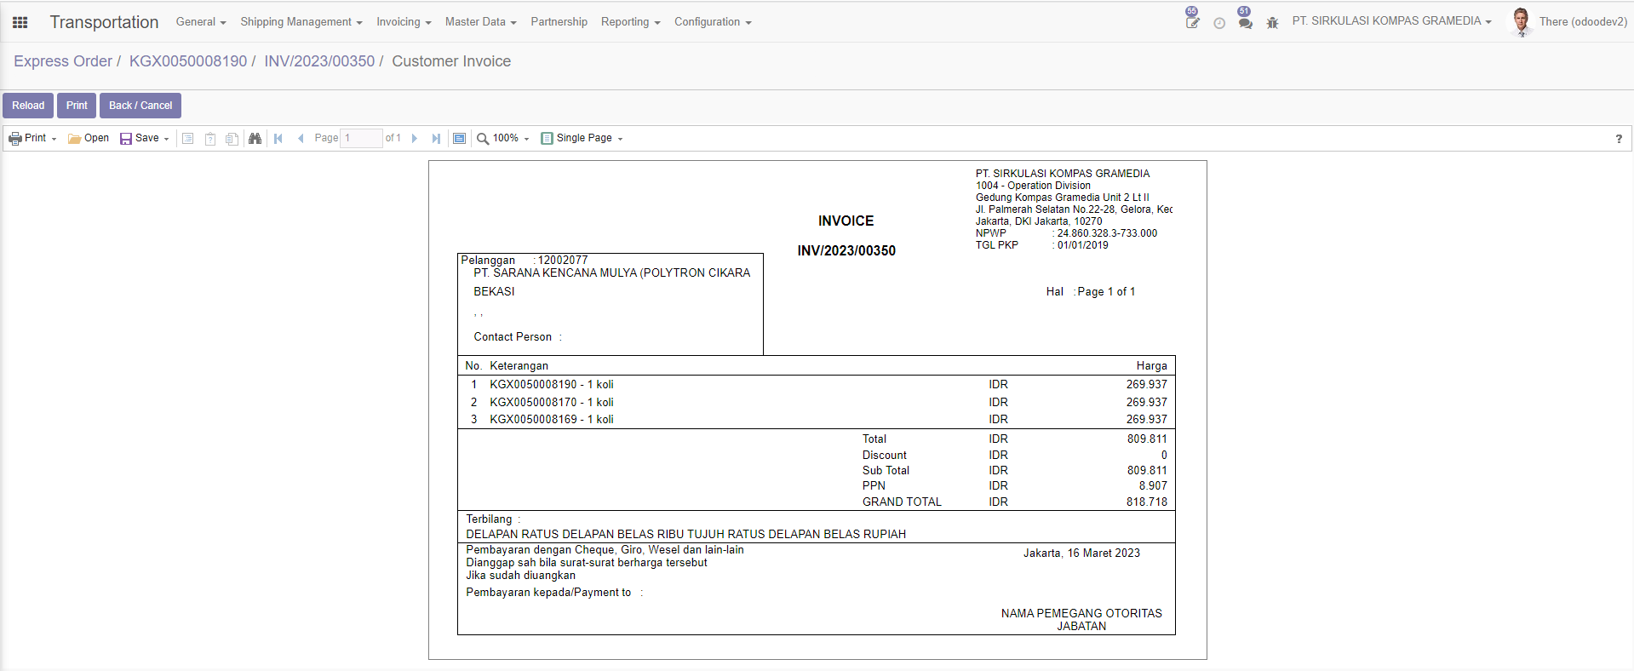
Task: Open activities notes icon with badge
Action: (x=1192, y=21)
